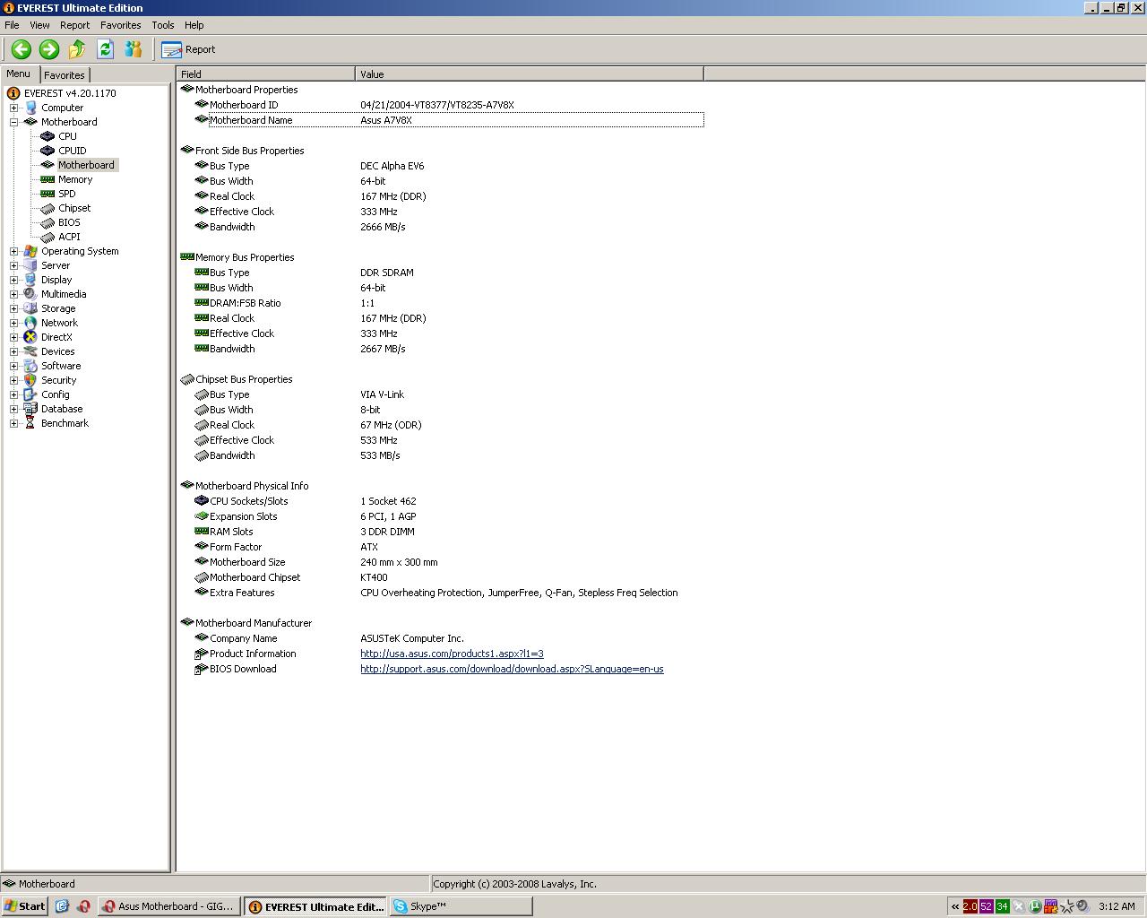This screenshot has height=918, width=1147.
Task: Select the CPU tree item
Action: (x=67, y=136)
